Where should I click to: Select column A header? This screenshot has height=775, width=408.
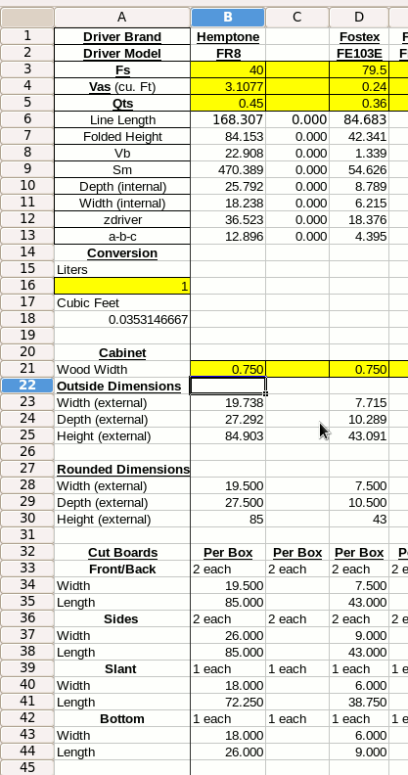click(x=122, y=18)
